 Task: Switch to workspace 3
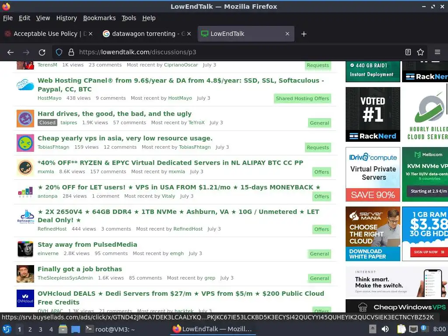40,329
